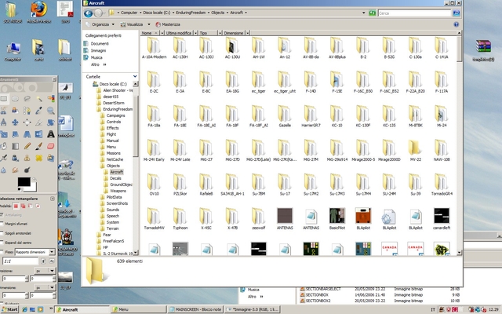502x314 pixels.
Task: Select the Perspective Clone tool
Action: 51,158
